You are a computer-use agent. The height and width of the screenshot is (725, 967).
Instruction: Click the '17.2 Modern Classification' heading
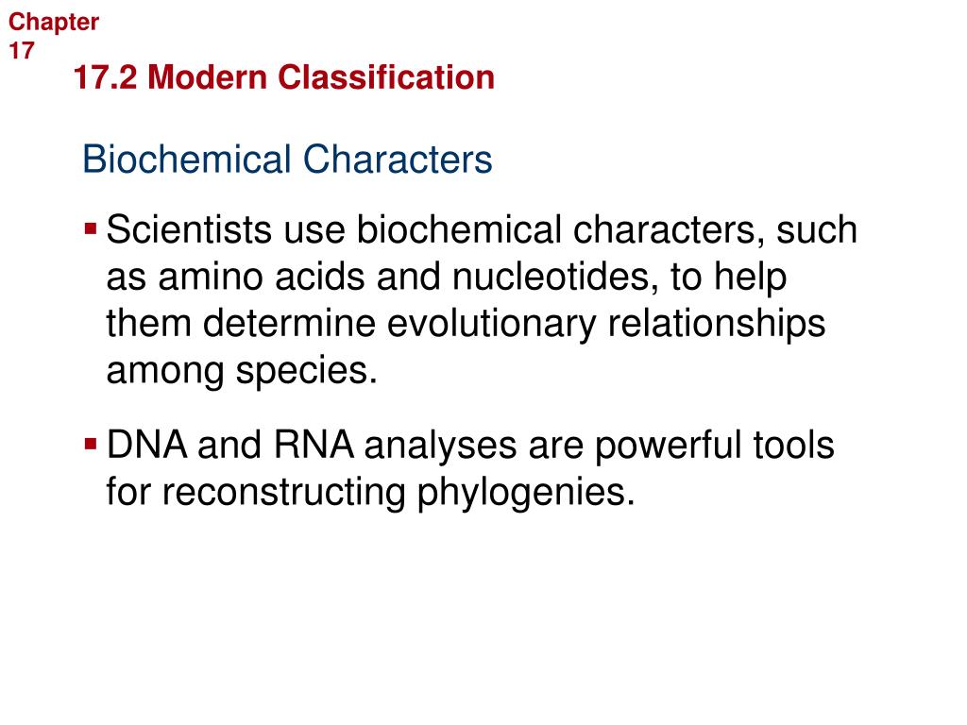(283, 77)
